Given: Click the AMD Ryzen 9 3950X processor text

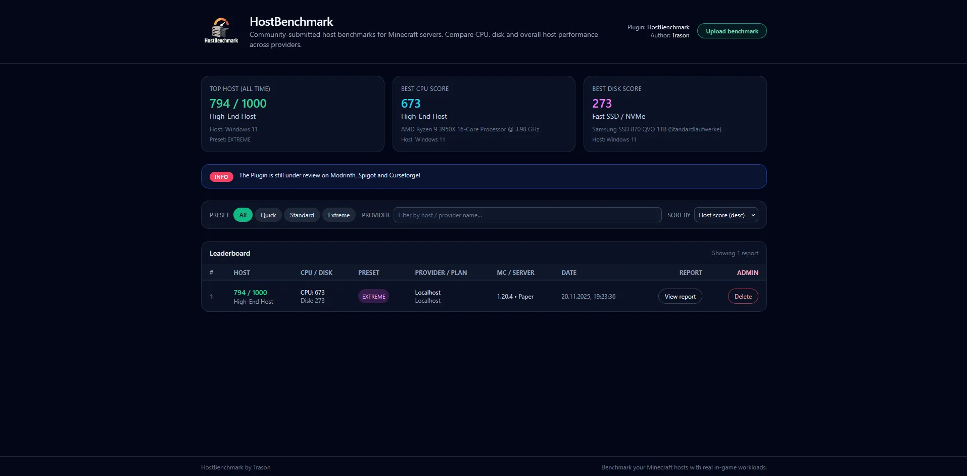Looking at the screenshot, I should tap(470, 129).
